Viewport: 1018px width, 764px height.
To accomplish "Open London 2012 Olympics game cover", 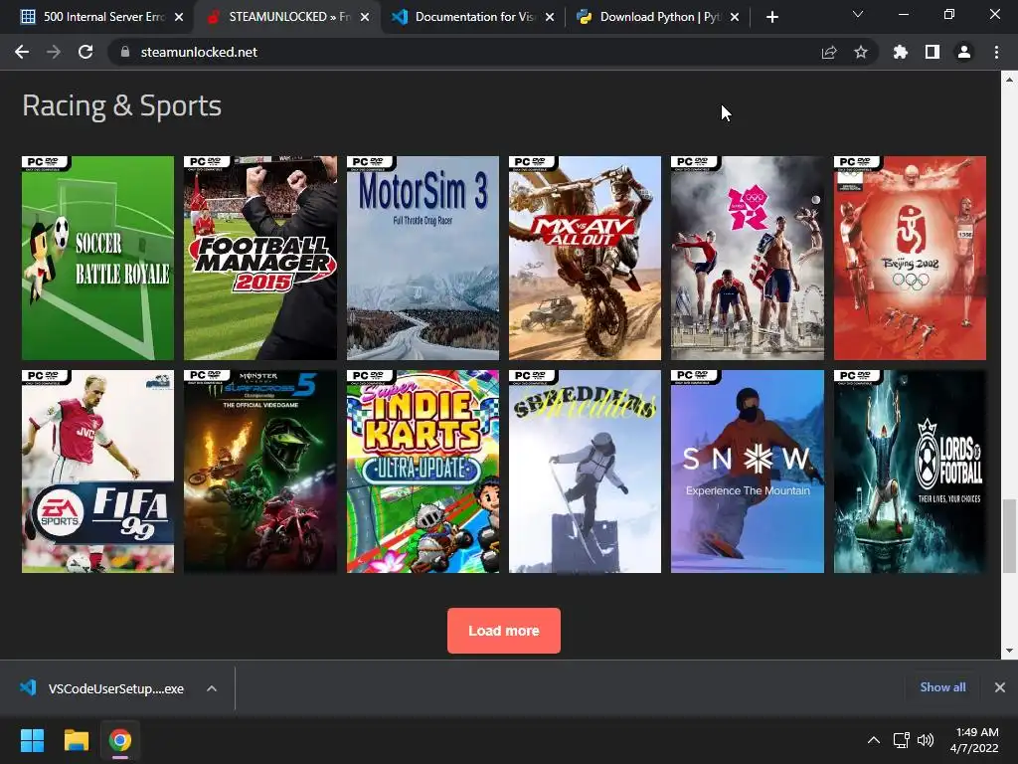I will 748,258.
